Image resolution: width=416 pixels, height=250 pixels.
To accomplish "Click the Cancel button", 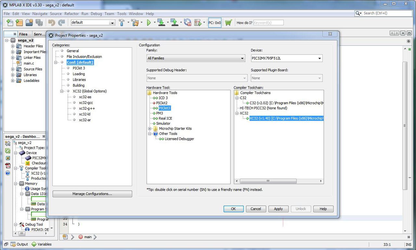I will [x=256, y=209].
